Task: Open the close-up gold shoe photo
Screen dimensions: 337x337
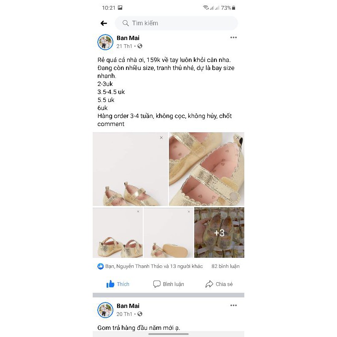Action: coord(206,169)
